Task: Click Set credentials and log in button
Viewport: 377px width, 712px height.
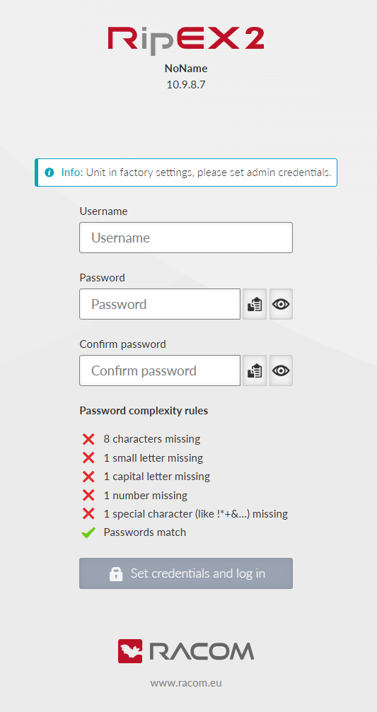Action: (x=186, y=573)
